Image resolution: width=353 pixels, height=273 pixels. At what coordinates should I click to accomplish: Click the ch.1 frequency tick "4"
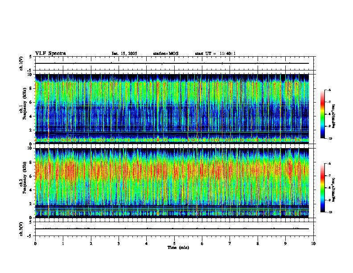coord(31,116)
